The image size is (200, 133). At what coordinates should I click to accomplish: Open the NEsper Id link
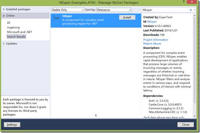[152, 22]
